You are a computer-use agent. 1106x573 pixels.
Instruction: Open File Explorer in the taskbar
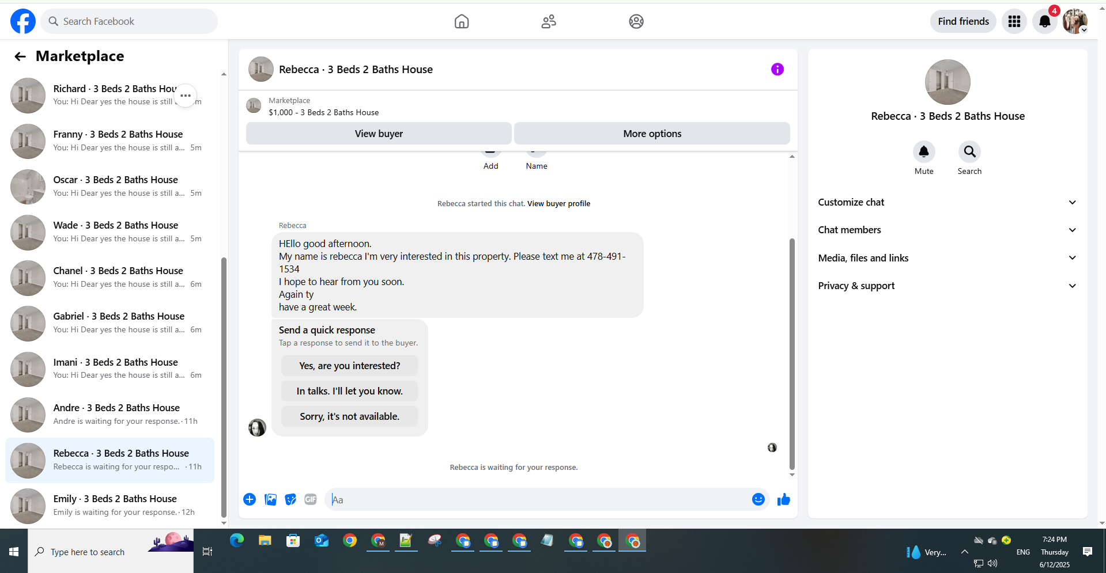click(x=265, y=540)
